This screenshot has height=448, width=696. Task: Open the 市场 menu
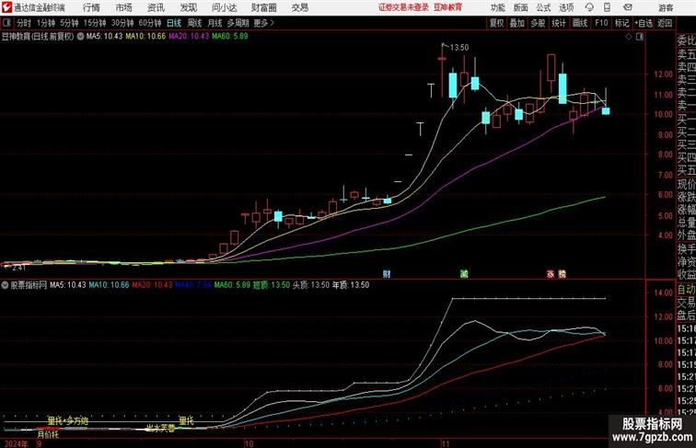point(123,7)
